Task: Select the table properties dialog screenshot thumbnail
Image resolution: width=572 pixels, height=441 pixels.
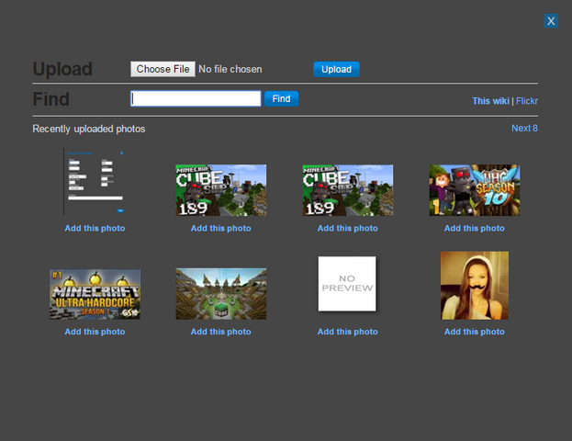Action: pyautogui.click(x=95, y=182)
